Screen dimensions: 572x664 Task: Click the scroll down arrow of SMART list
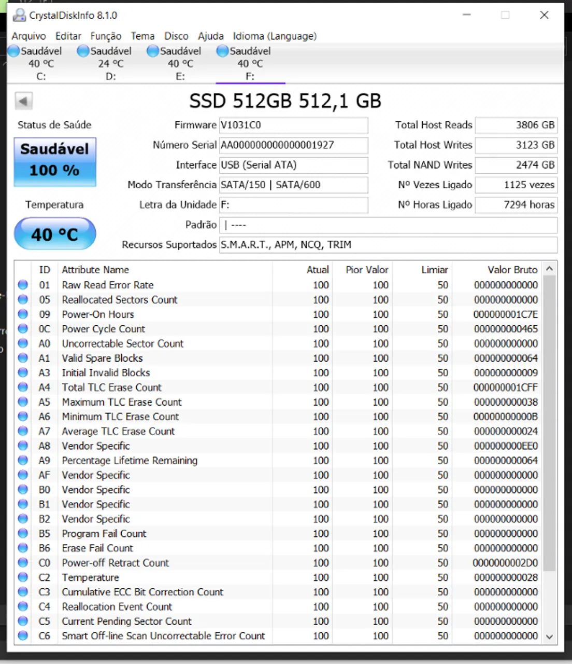(x=550, y=637)
